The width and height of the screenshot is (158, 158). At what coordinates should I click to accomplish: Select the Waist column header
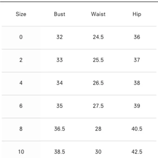click(98, 14)
